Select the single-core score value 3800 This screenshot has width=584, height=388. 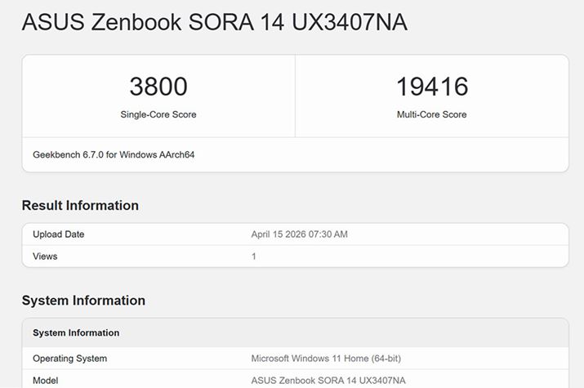point(158,87)
